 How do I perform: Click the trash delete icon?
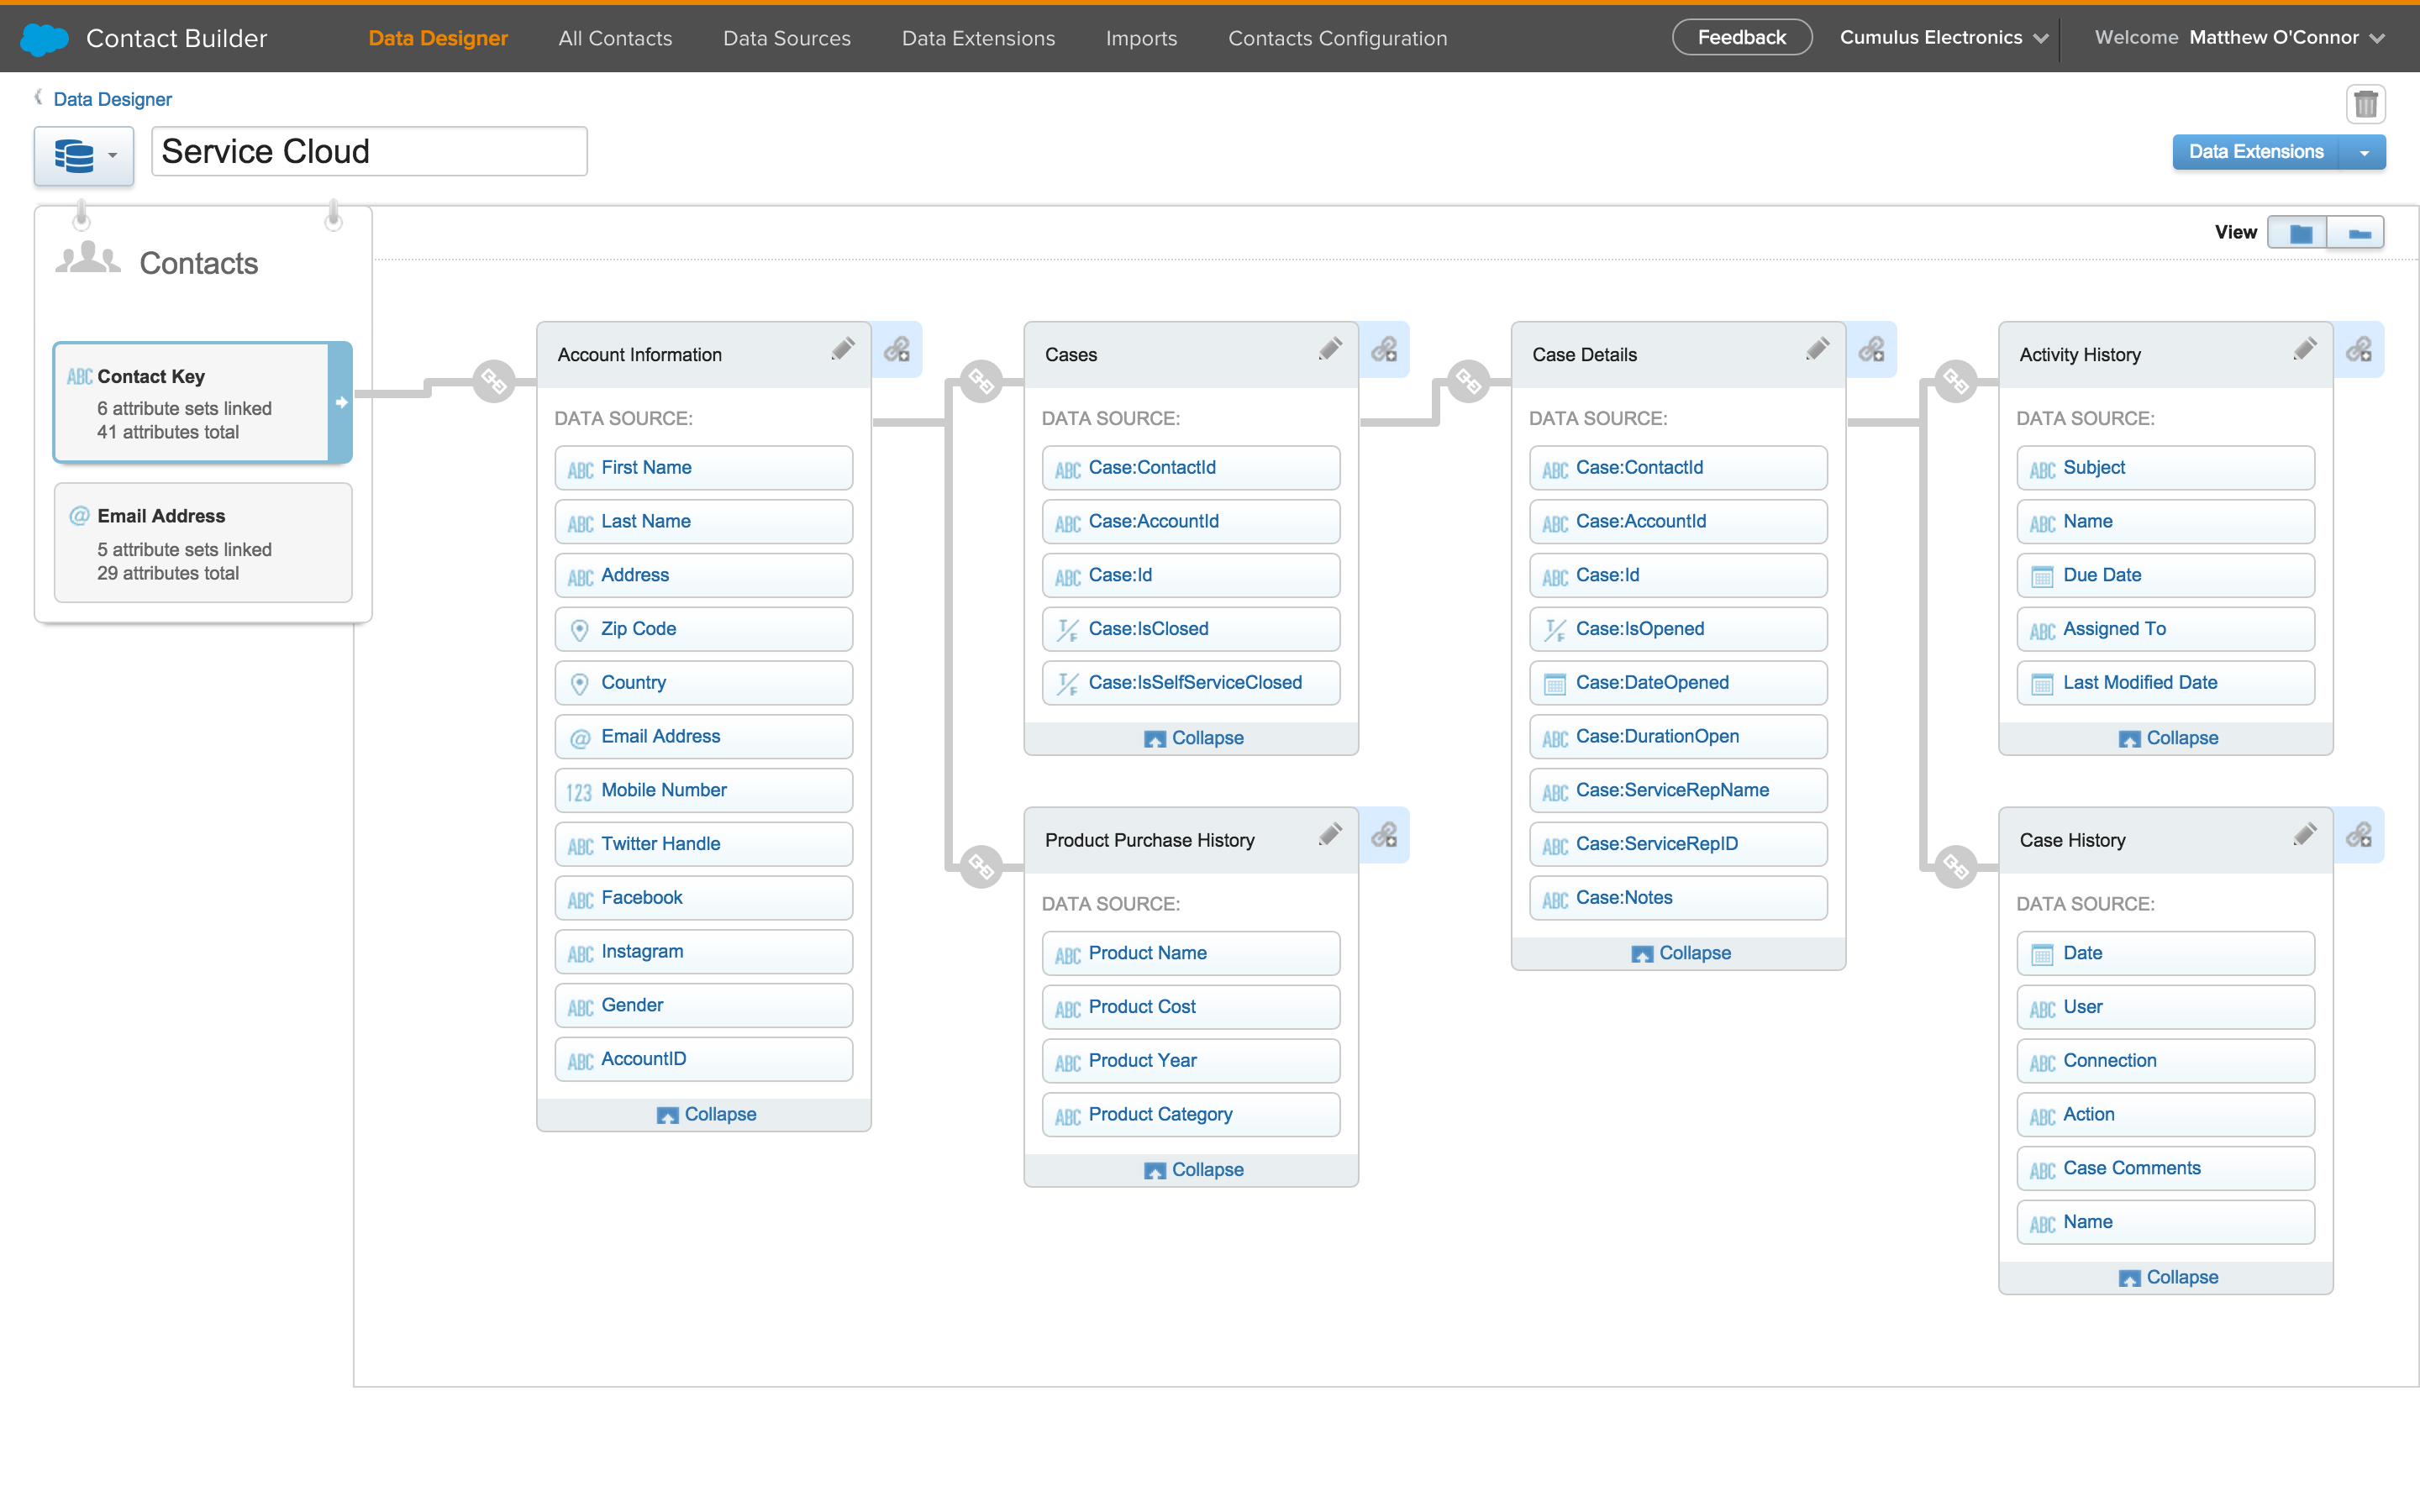(x=2365, y=104)
